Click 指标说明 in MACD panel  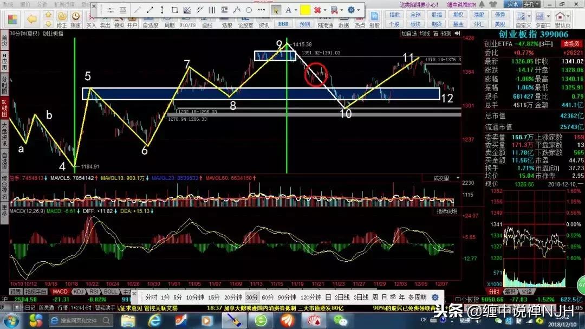point(446,211)
